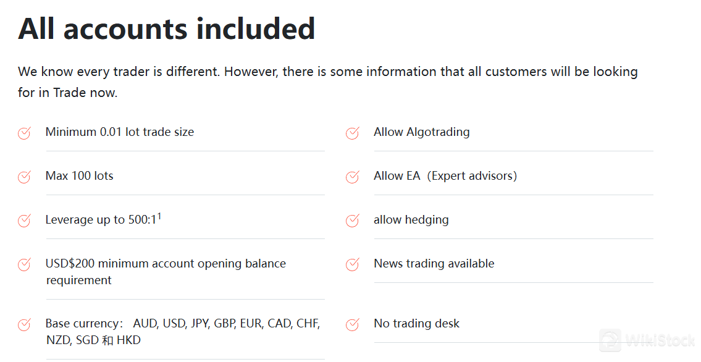The height and width of the screenshot is (362, 701).
Task: Click checkmark icon next to allow hedging
Action: pos(352,221)
